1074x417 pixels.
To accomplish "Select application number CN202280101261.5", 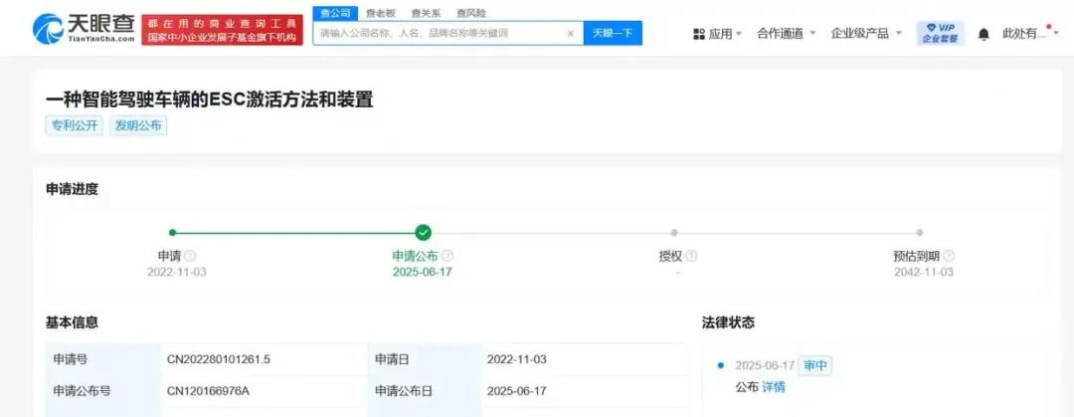I will click(x=219, y=359).
